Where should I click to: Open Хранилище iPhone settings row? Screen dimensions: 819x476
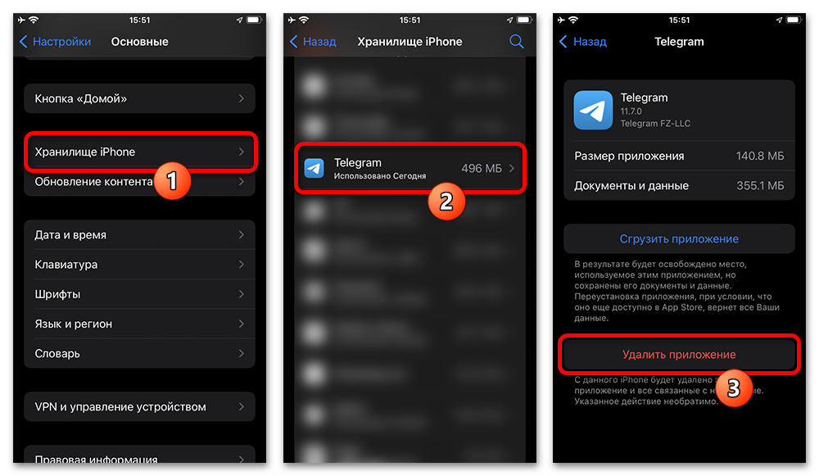[x=141, y=152]
